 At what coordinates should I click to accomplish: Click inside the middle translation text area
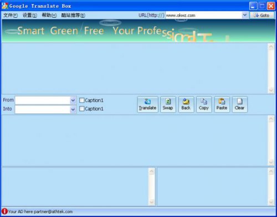135,141
